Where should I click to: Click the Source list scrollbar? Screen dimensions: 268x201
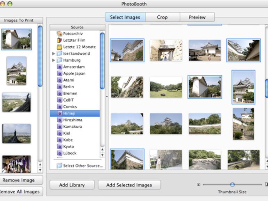[102, 61]
